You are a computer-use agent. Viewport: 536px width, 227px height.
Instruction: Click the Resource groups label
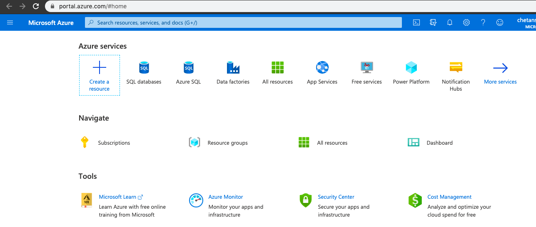click(x=227, y=143)
